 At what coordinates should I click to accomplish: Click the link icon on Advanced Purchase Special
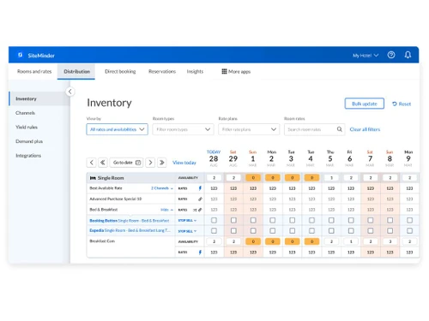tap(200, 199)
